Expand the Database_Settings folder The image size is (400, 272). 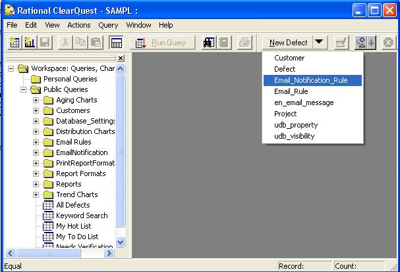(x=36, y=121)
